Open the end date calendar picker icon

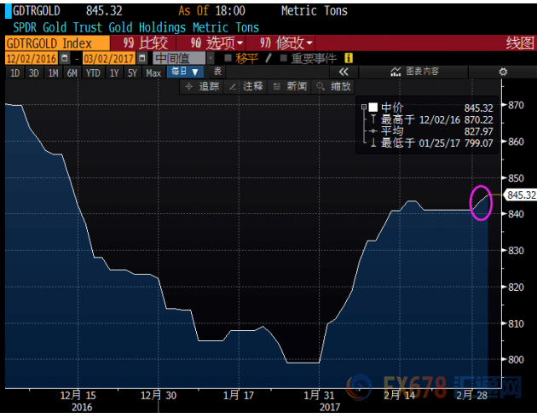141,58
